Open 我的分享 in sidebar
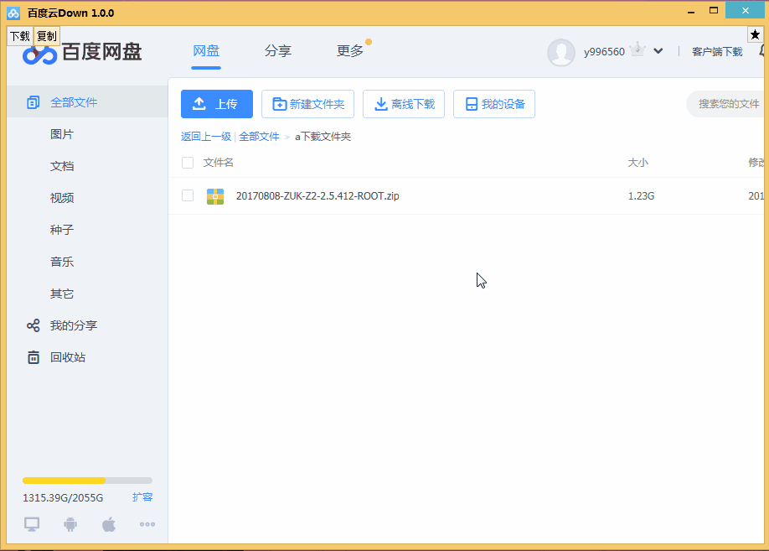Viewport: 769px width, 551px height. [74, 325]
